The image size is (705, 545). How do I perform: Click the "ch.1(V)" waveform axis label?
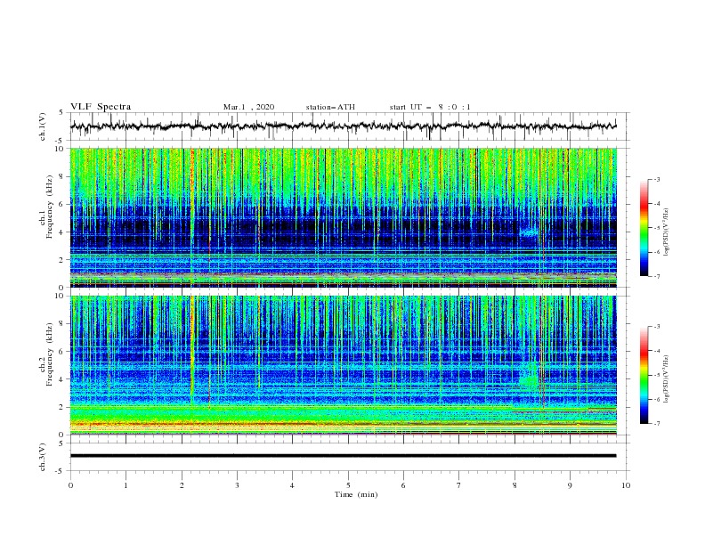[x=43, y=126]
